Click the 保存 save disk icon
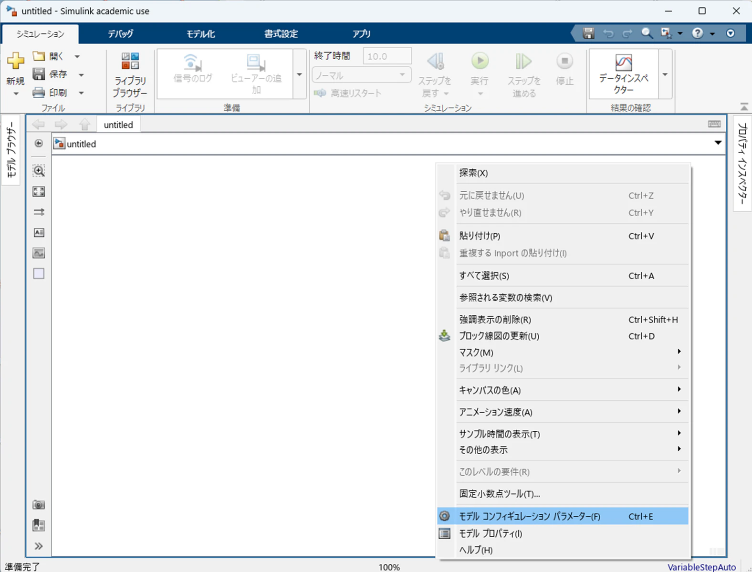The width and height of the screenshot is (752, 572). tap(39, 74)
